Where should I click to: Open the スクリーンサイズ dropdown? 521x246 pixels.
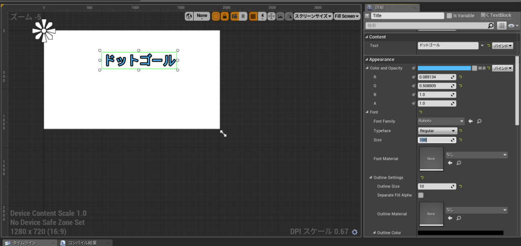click(313, 16)
